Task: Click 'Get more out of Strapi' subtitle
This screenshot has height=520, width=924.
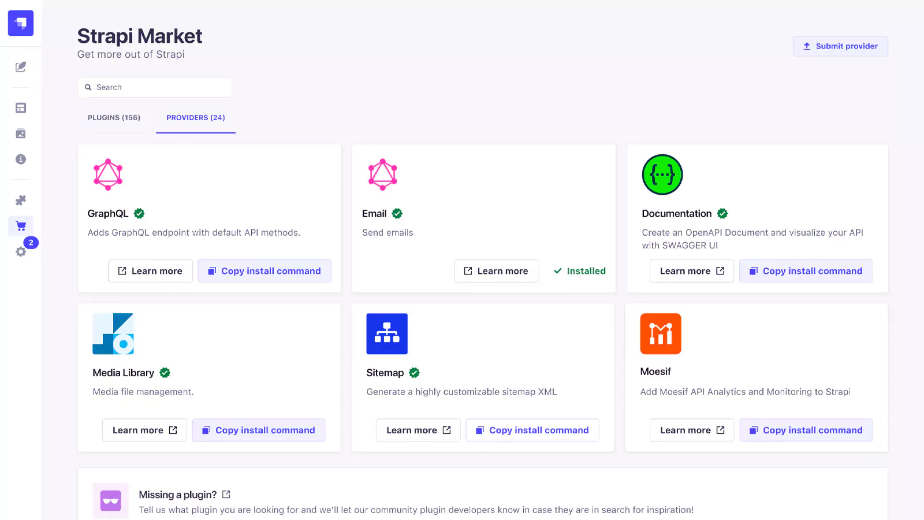Action: point(131,54)
